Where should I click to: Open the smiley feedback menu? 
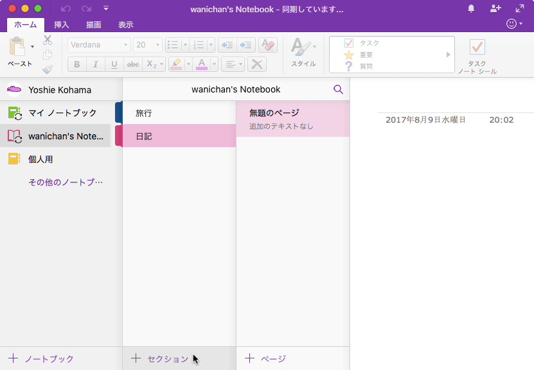click(x=514, y=24)
